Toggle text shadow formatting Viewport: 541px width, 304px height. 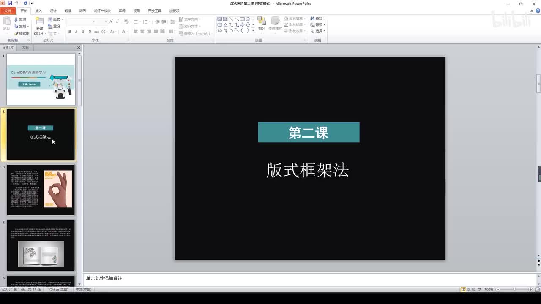pos(90,31)
